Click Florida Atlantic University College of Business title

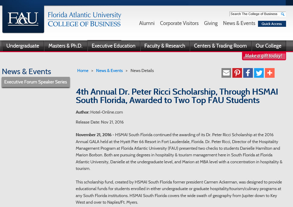pyautogui.click(x=84, y=19)
